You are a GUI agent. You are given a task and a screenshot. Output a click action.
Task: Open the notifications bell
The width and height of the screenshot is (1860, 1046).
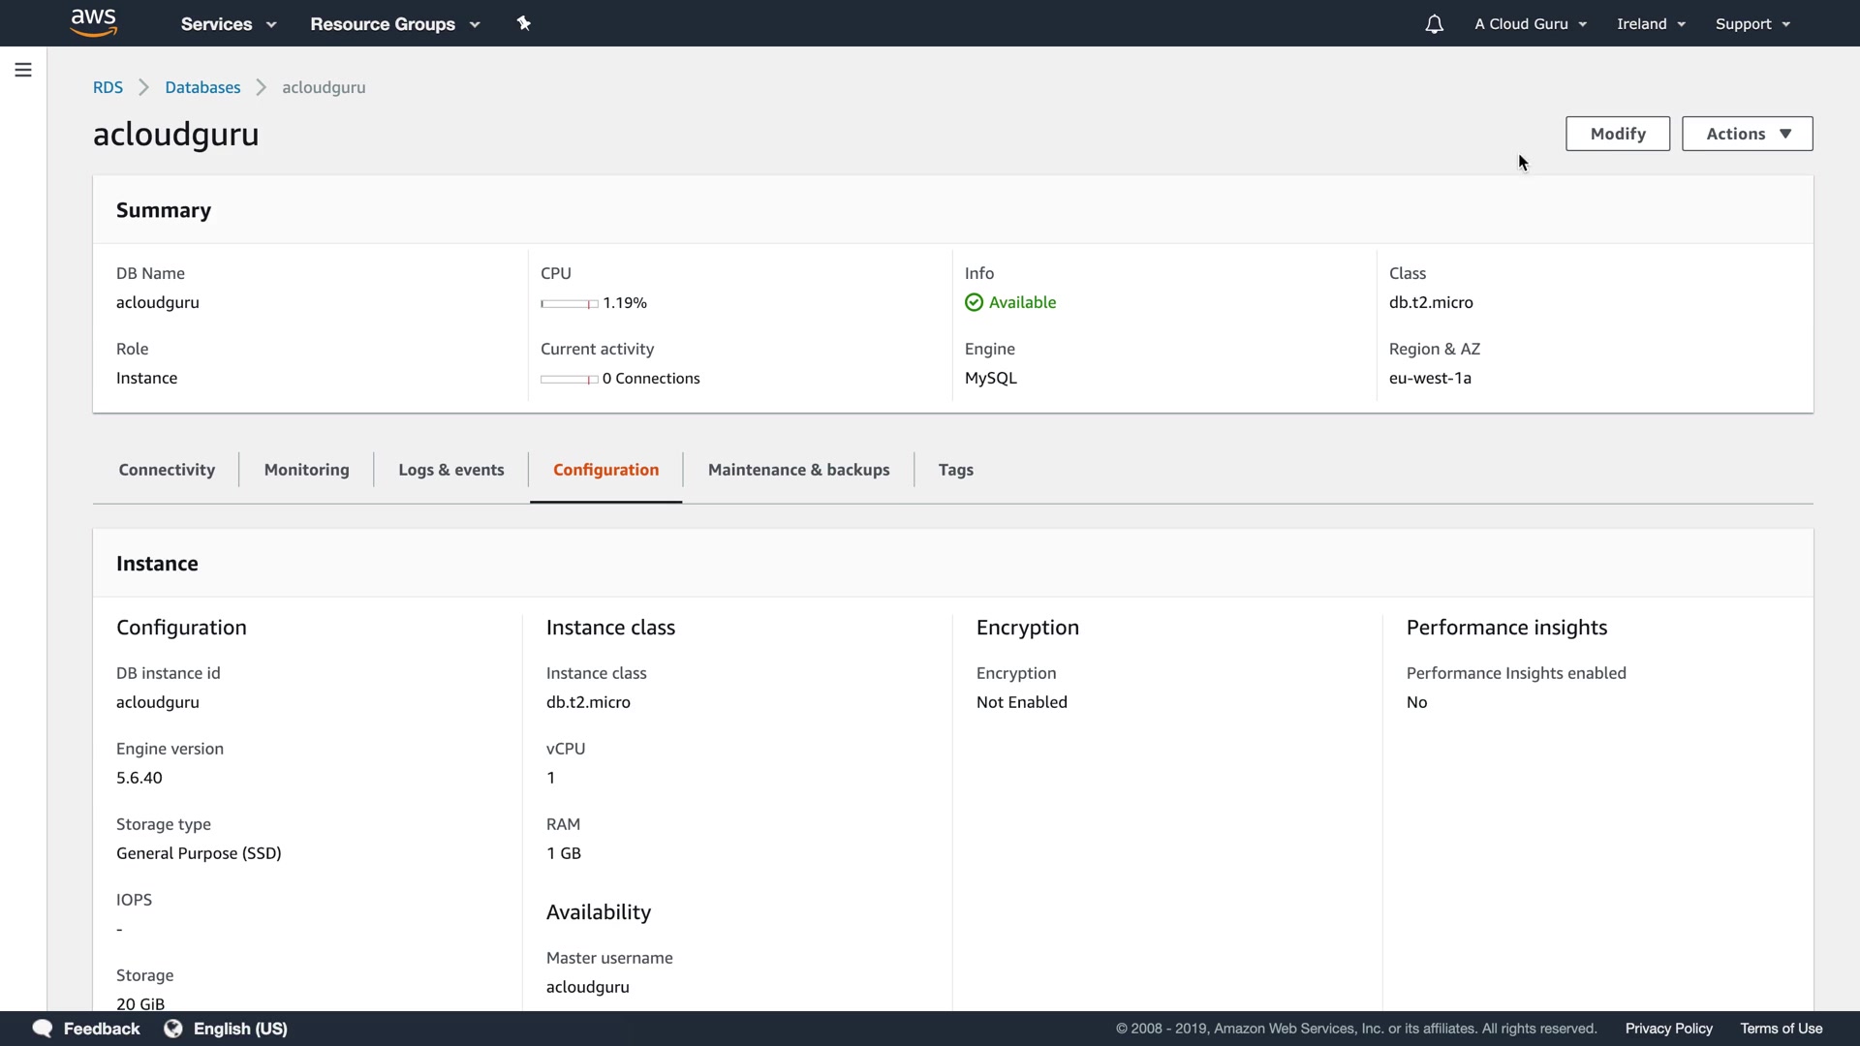[1434, 24]
